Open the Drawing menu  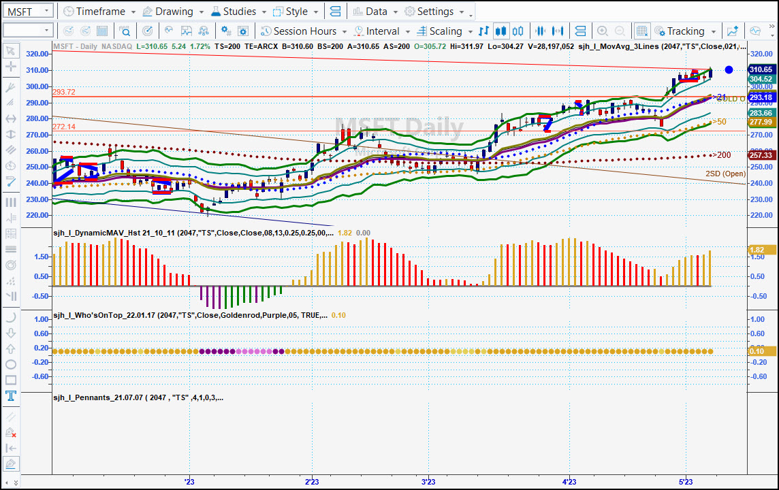pos(173,12)
